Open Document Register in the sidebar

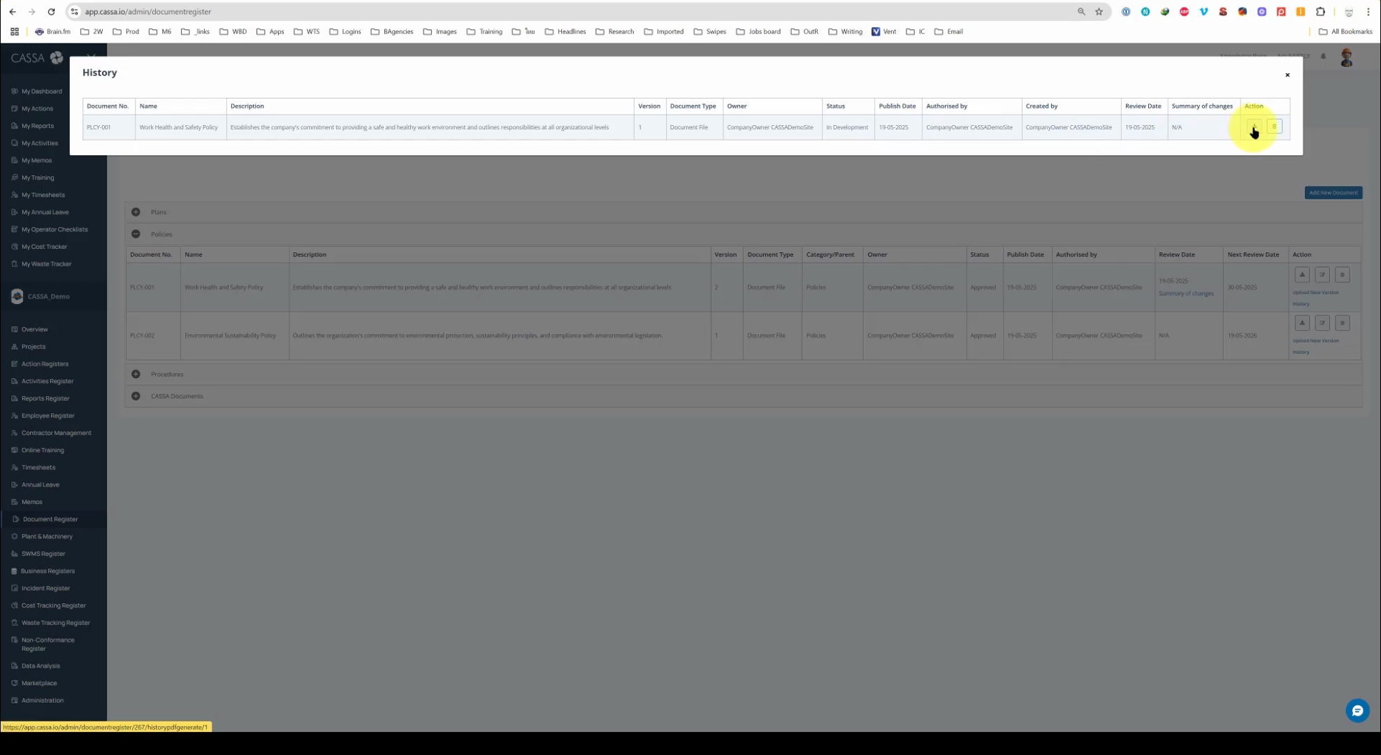(x=50, y=519)
